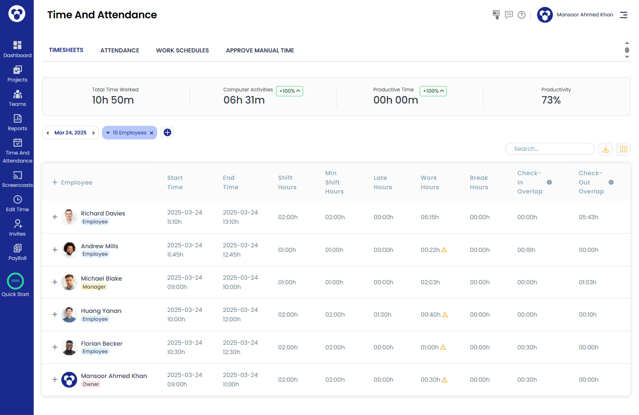Select the Approve Manual Time tab
The width and height of the screenshot is (639, 415).
pyautogui.click(x=260, y=51)
